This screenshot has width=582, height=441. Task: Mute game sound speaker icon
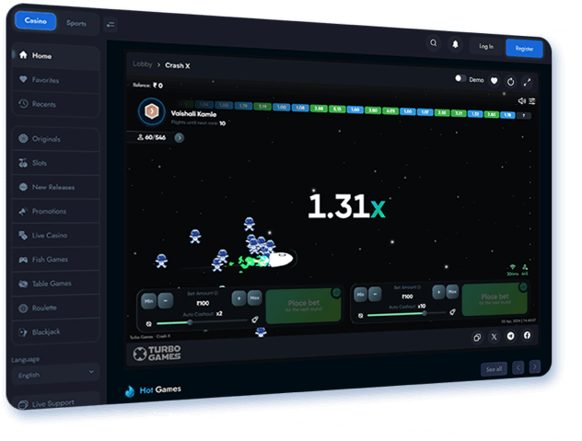point(522,100)
